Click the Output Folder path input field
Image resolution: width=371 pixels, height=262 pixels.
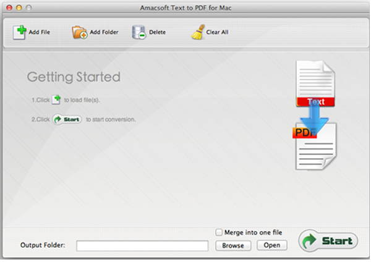point(142,246)
